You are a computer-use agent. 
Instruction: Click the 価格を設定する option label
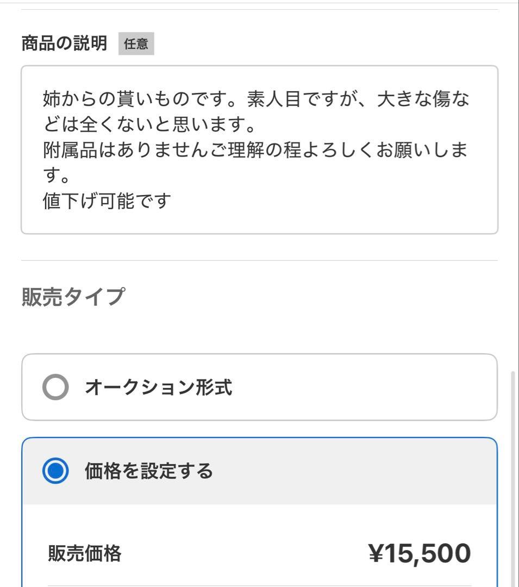point(148,471)
